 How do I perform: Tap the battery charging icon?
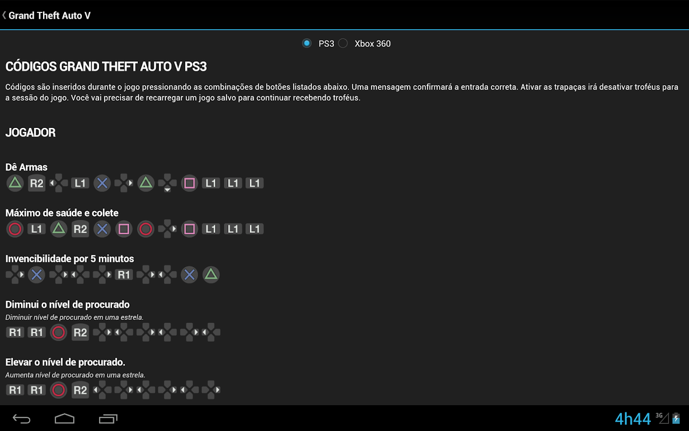click(676, 418)
